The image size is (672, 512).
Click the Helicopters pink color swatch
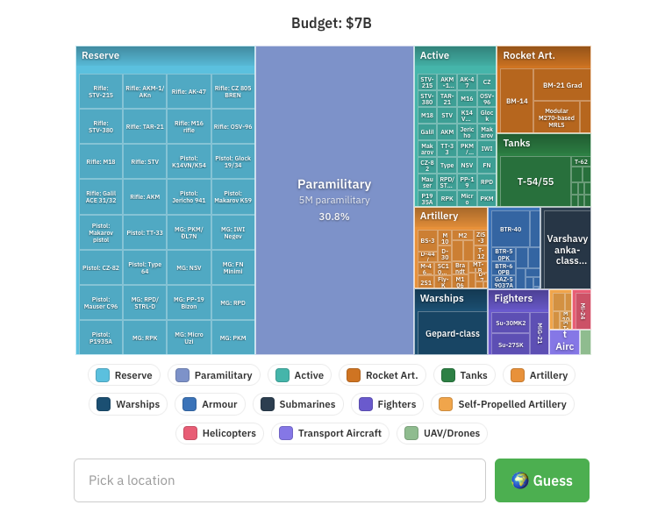click(x=189, y=433)
